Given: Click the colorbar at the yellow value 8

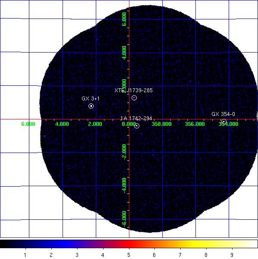Looking at the screenshot, I should coord(206,244).
